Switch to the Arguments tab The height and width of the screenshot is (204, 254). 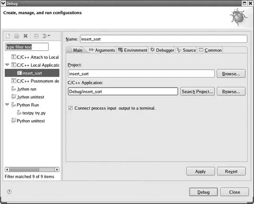[x=102, y=50]
